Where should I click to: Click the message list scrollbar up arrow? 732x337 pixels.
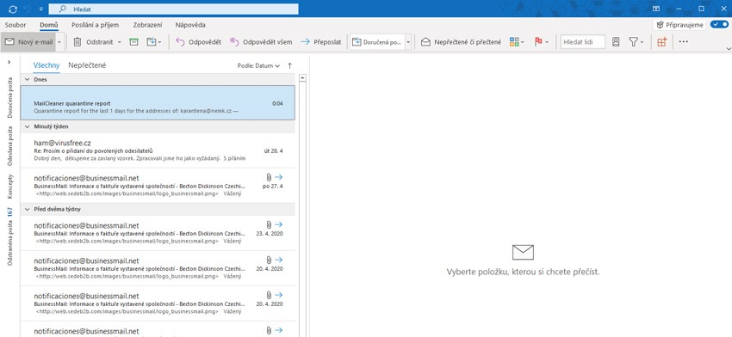(302, 78)
